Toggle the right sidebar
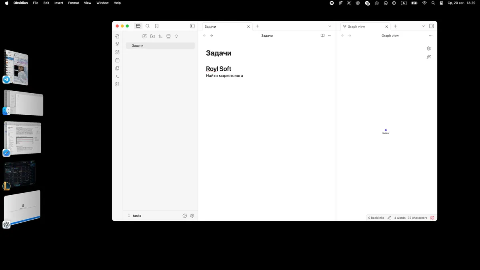Image resolution: width=480 pixels, height=270 pixels. pyautogui.click(x=431, y=26)
